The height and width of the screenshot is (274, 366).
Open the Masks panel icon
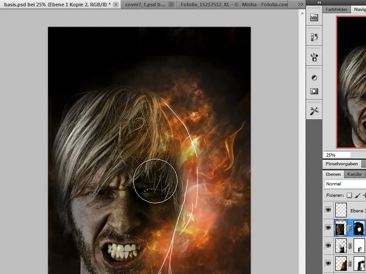point(314,91)
